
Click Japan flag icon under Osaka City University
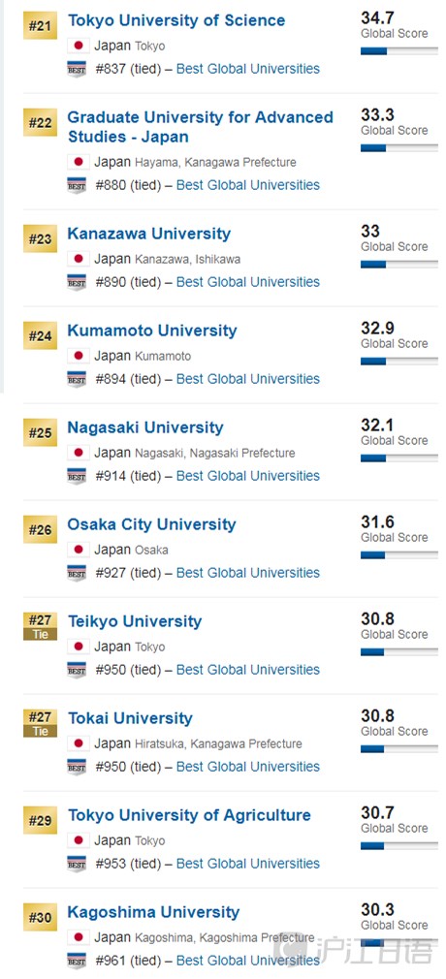[79, 550]
